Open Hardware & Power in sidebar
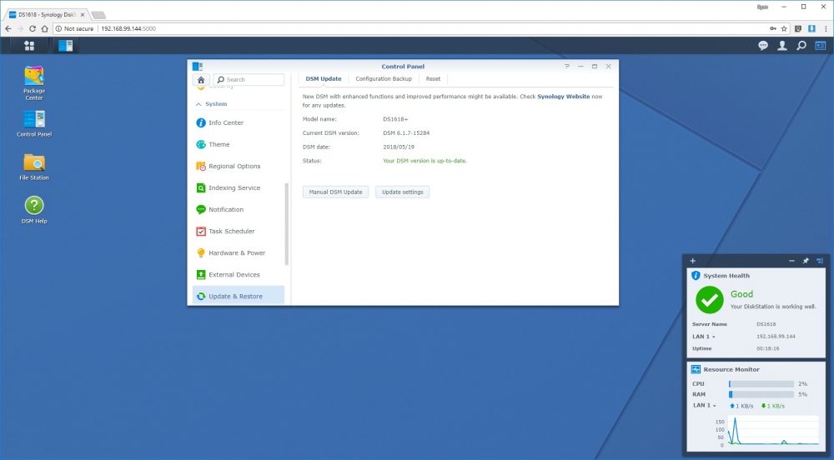This screenshot has width=834, height=460. (238, 252)
